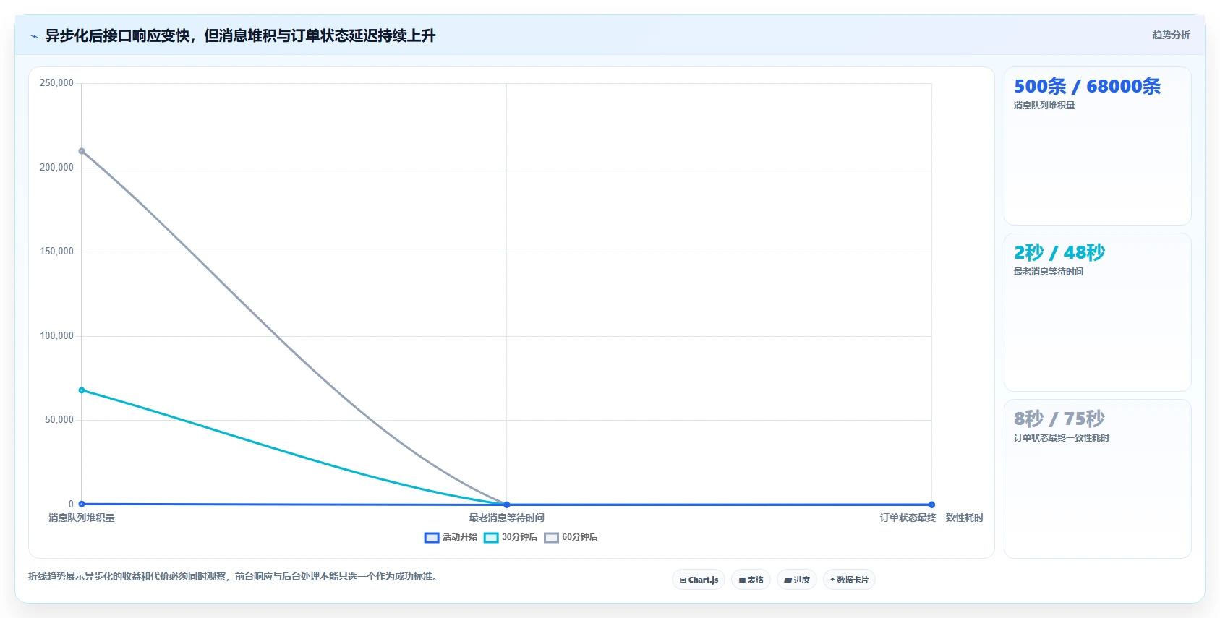The height and width of the screenshot is (618, 1220).
Task: Click the 100,000 y-axis label
Action: pyautogui.click(x=56, y=336)
